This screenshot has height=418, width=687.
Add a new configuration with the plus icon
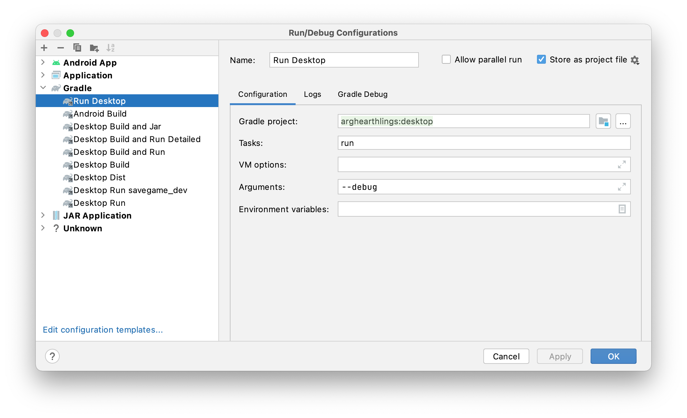pos(44,48)
